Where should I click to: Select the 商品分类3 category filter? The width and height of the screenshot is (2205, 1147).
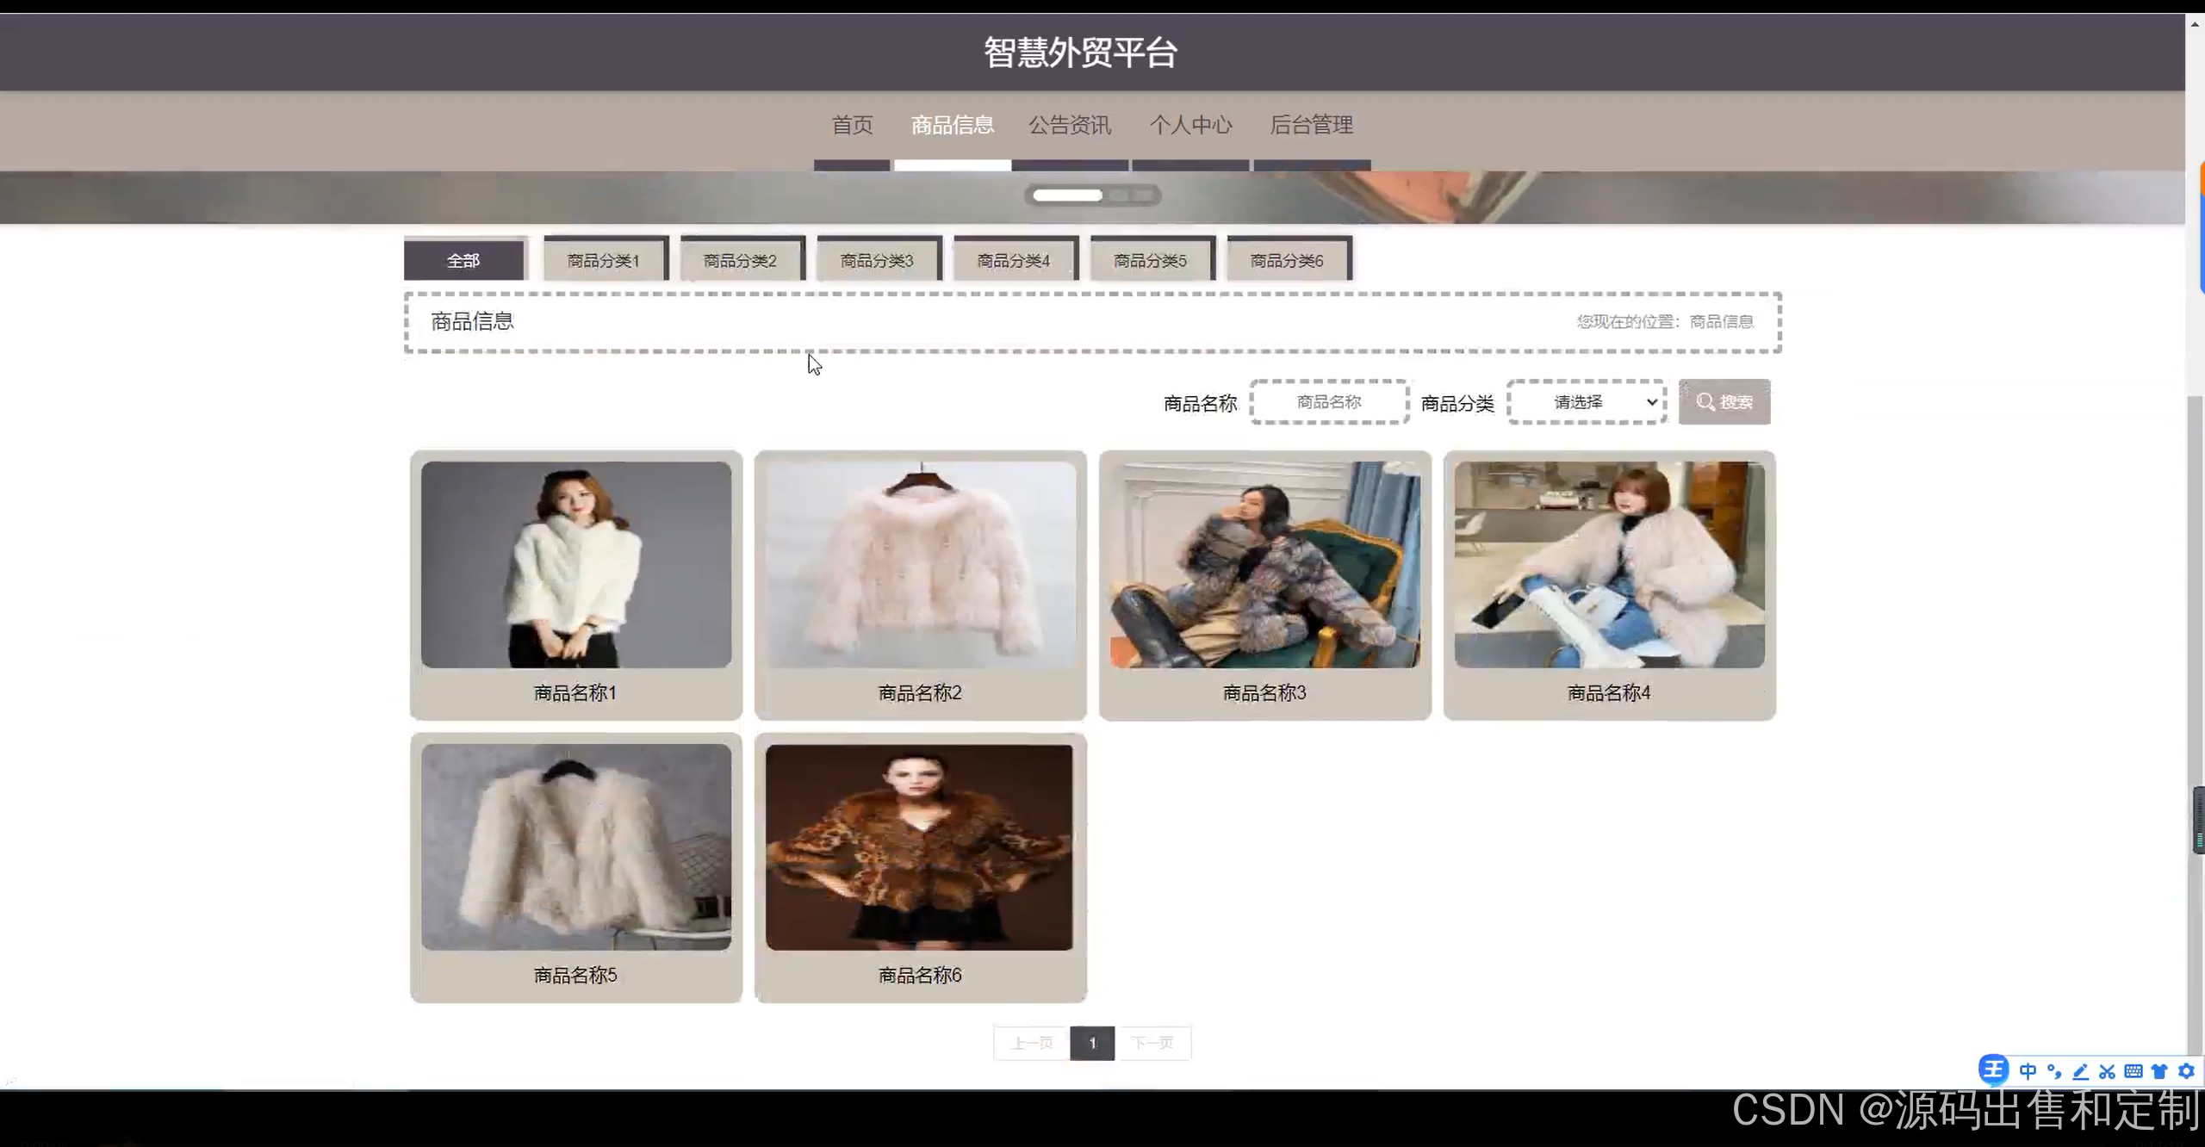point(877,260)
